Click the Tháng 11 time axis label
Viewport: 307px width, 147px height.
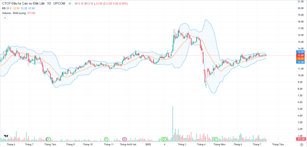tap(109, 144)
